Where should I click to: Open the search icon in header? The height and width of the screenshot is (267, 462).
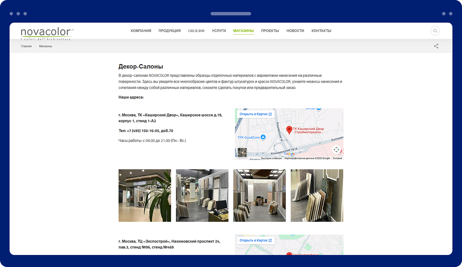pyautogui.click(x=435, y=31)
